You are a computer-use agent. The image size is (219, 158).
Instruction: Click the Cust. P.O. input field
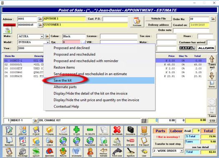coord(115,19)
